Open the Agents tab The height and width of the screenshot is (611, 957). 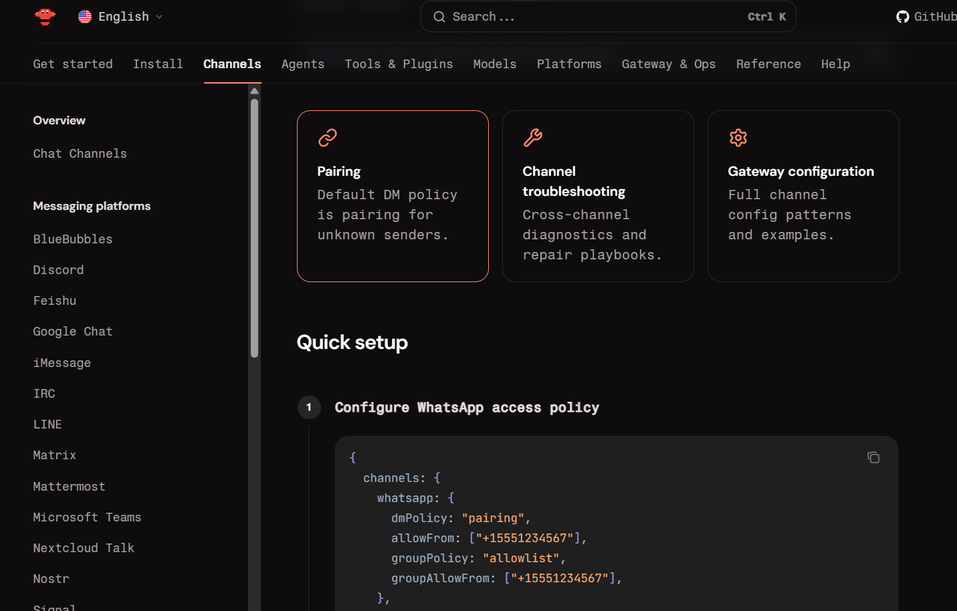pyautogui.click(x=303, y=64)
